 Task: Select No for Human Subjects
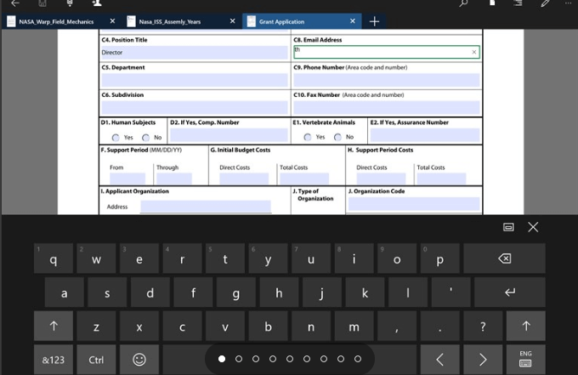pyautogui.click(x=145, y=137)
